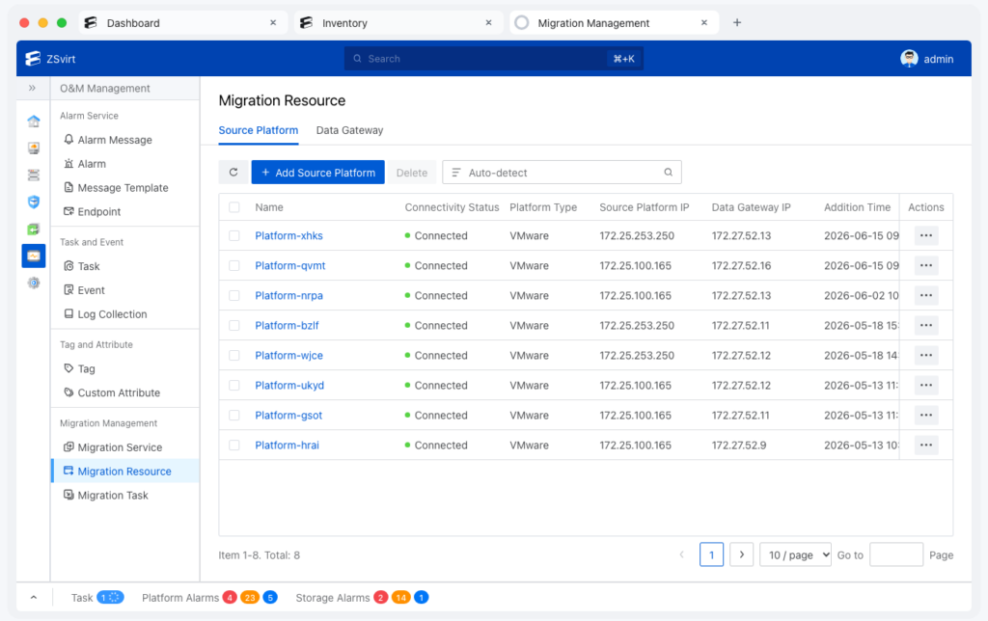The image size is (988, 621).
Task: Click the filter lines icon beside Auto-detect
Action: [x=456, y=173]
